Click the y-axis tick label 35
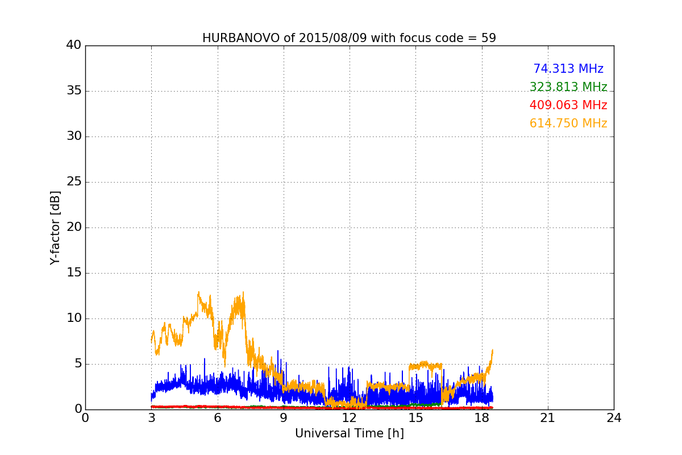Viewport: 682px width, 455px height. 74,91
